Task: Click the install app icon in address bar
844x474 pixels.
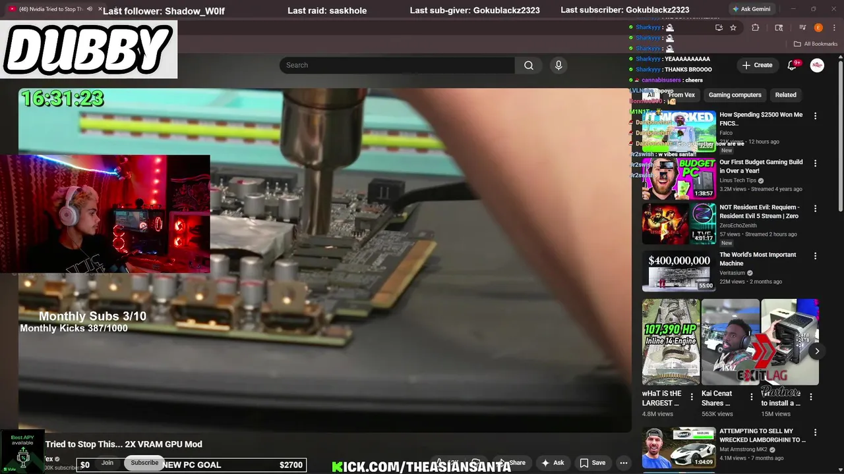Action: pyautogui.click(x=719, y=28)
